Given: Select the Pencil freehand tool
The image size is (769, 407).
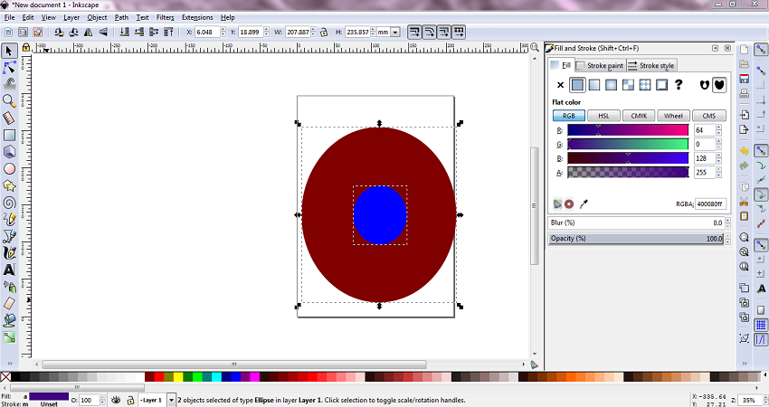Looking at the screenshot, I should coord(9,219).
